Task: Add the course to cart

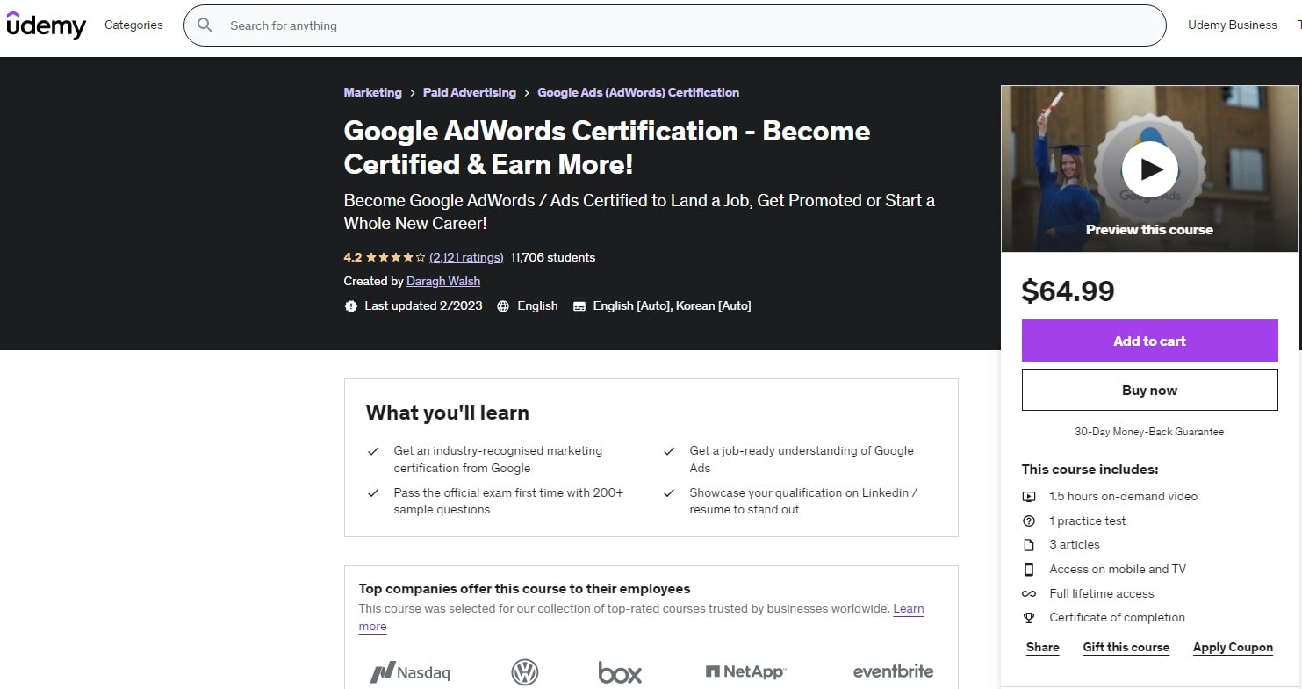Action: pos(1149,341)
